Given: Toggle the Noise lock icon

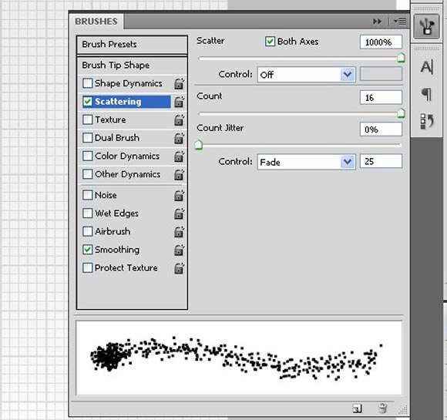Looking at the screenshot, I should point(179,196).
